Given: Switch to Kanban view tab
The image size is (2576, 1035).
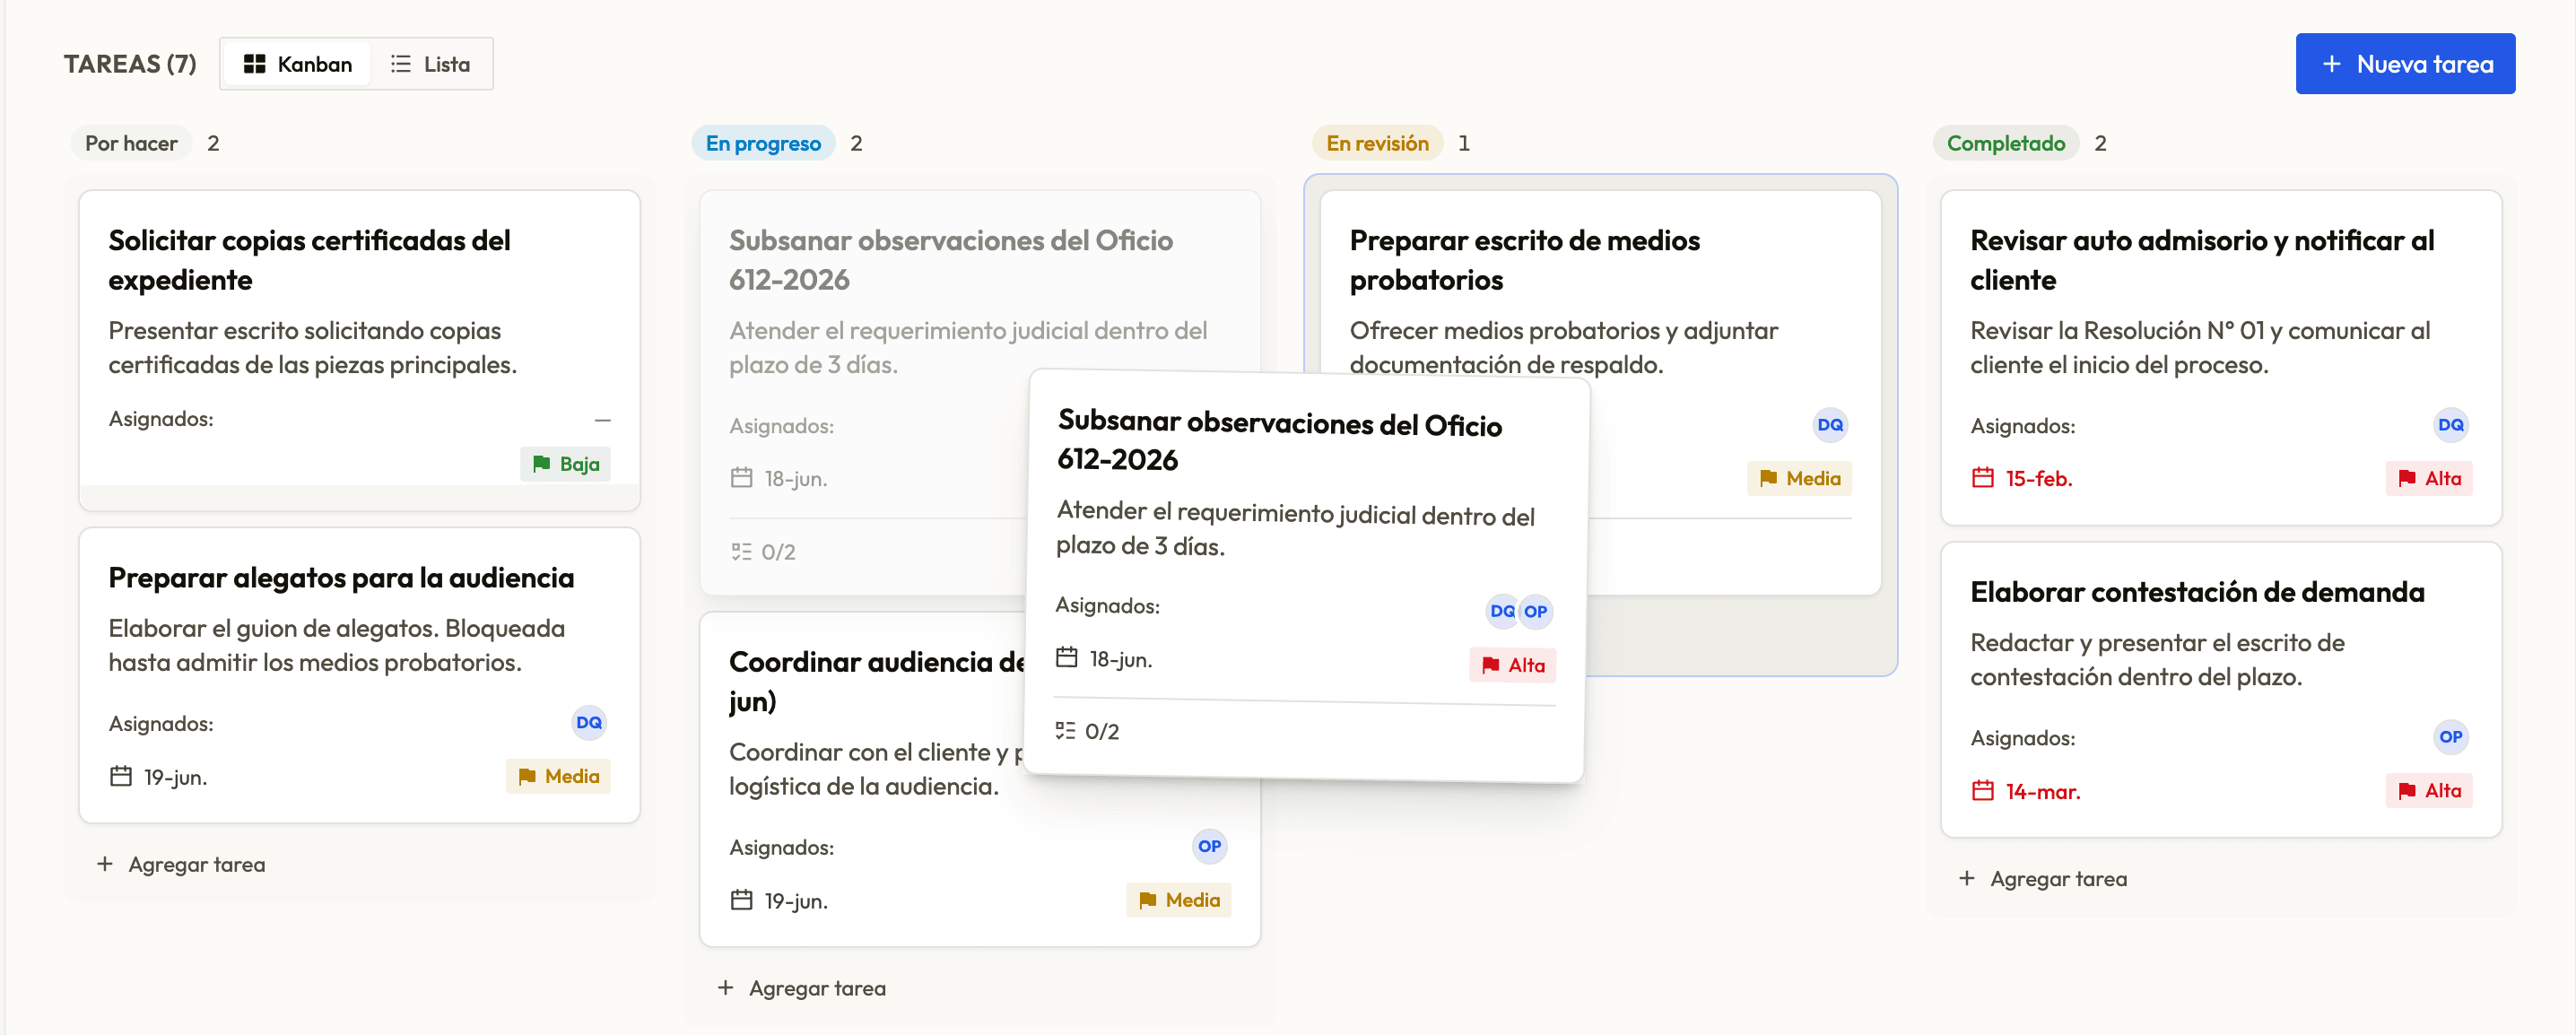Looking at the screenshot, I should click(297, 64).
